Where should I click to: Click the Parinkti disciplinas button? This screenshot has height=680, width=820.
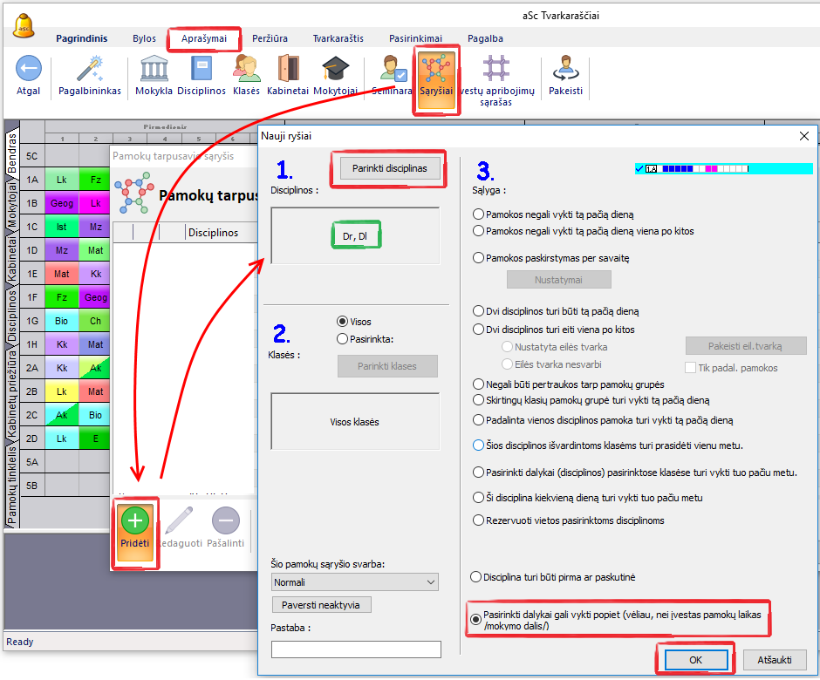click(x=389, y=168)
